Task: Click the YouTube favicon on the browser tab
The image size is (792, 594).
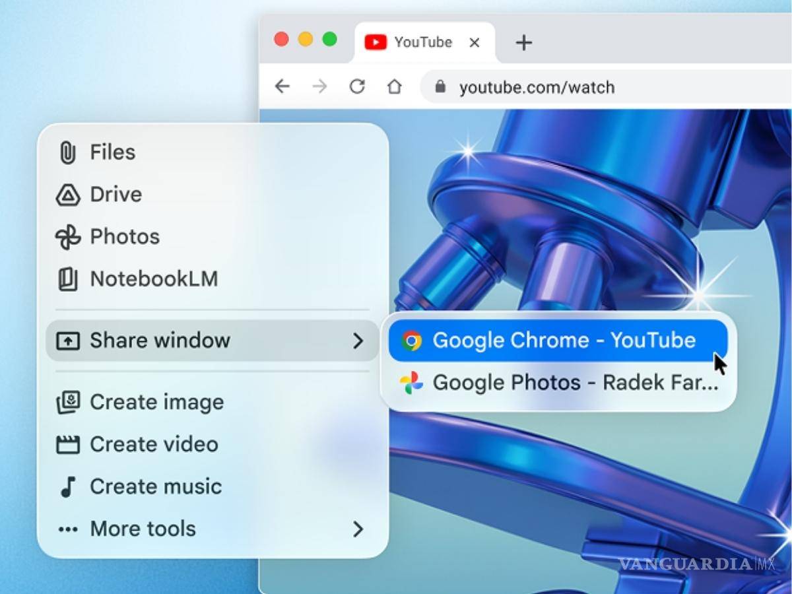Action: (x=375, y=42)
